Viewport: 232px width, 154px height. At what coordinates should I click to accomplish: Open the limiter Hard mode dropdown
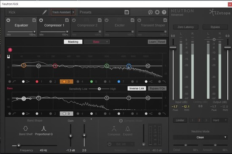click(x=220, y=120)
